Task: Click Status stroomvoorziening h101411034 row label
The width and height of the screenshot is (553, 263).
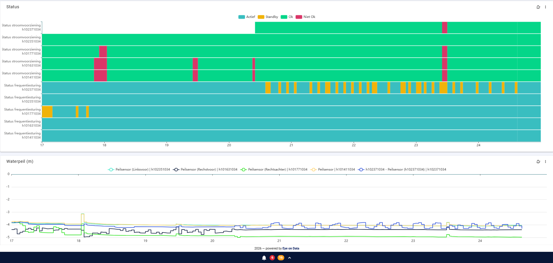Action: (21, 75)
